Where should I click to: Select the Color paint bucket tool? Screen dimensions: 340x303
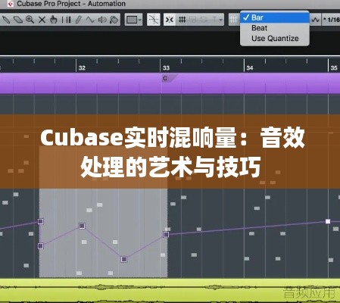(114, 20)
